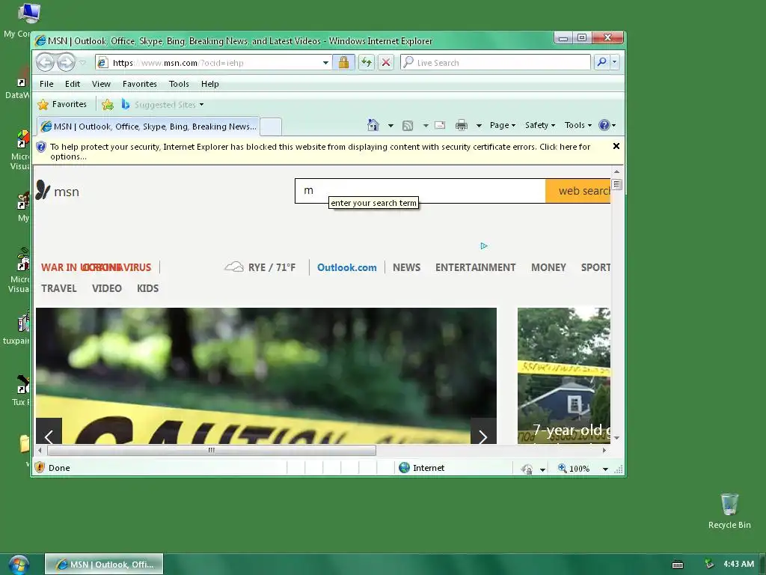
Task: Click the Read Mail icon
Action: coord(440,125)
